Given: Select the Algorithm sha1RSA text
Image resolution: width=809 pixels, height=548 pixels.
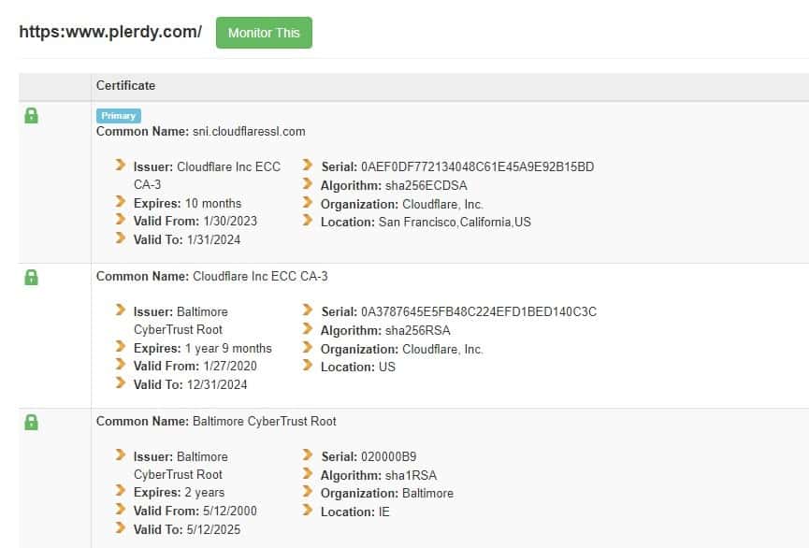Looking at the screenshot, I should (x=379, y=476).
